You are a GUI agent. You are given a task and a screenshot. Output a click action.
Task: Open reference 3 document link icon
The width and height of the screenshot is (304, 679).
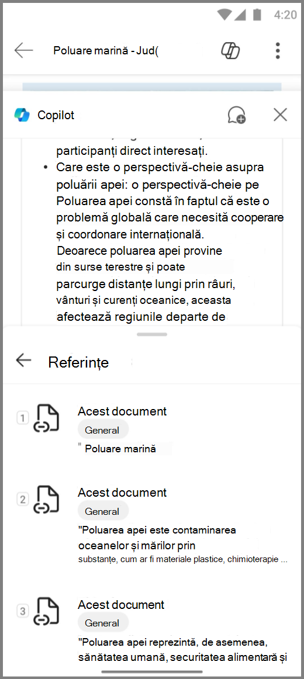[x=46, y=611]
